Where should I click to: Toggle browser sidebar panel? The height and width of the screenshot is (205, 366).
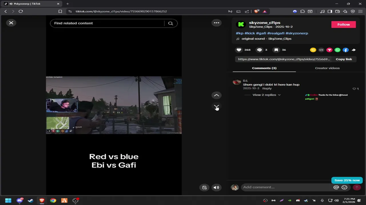click(330, 11)
